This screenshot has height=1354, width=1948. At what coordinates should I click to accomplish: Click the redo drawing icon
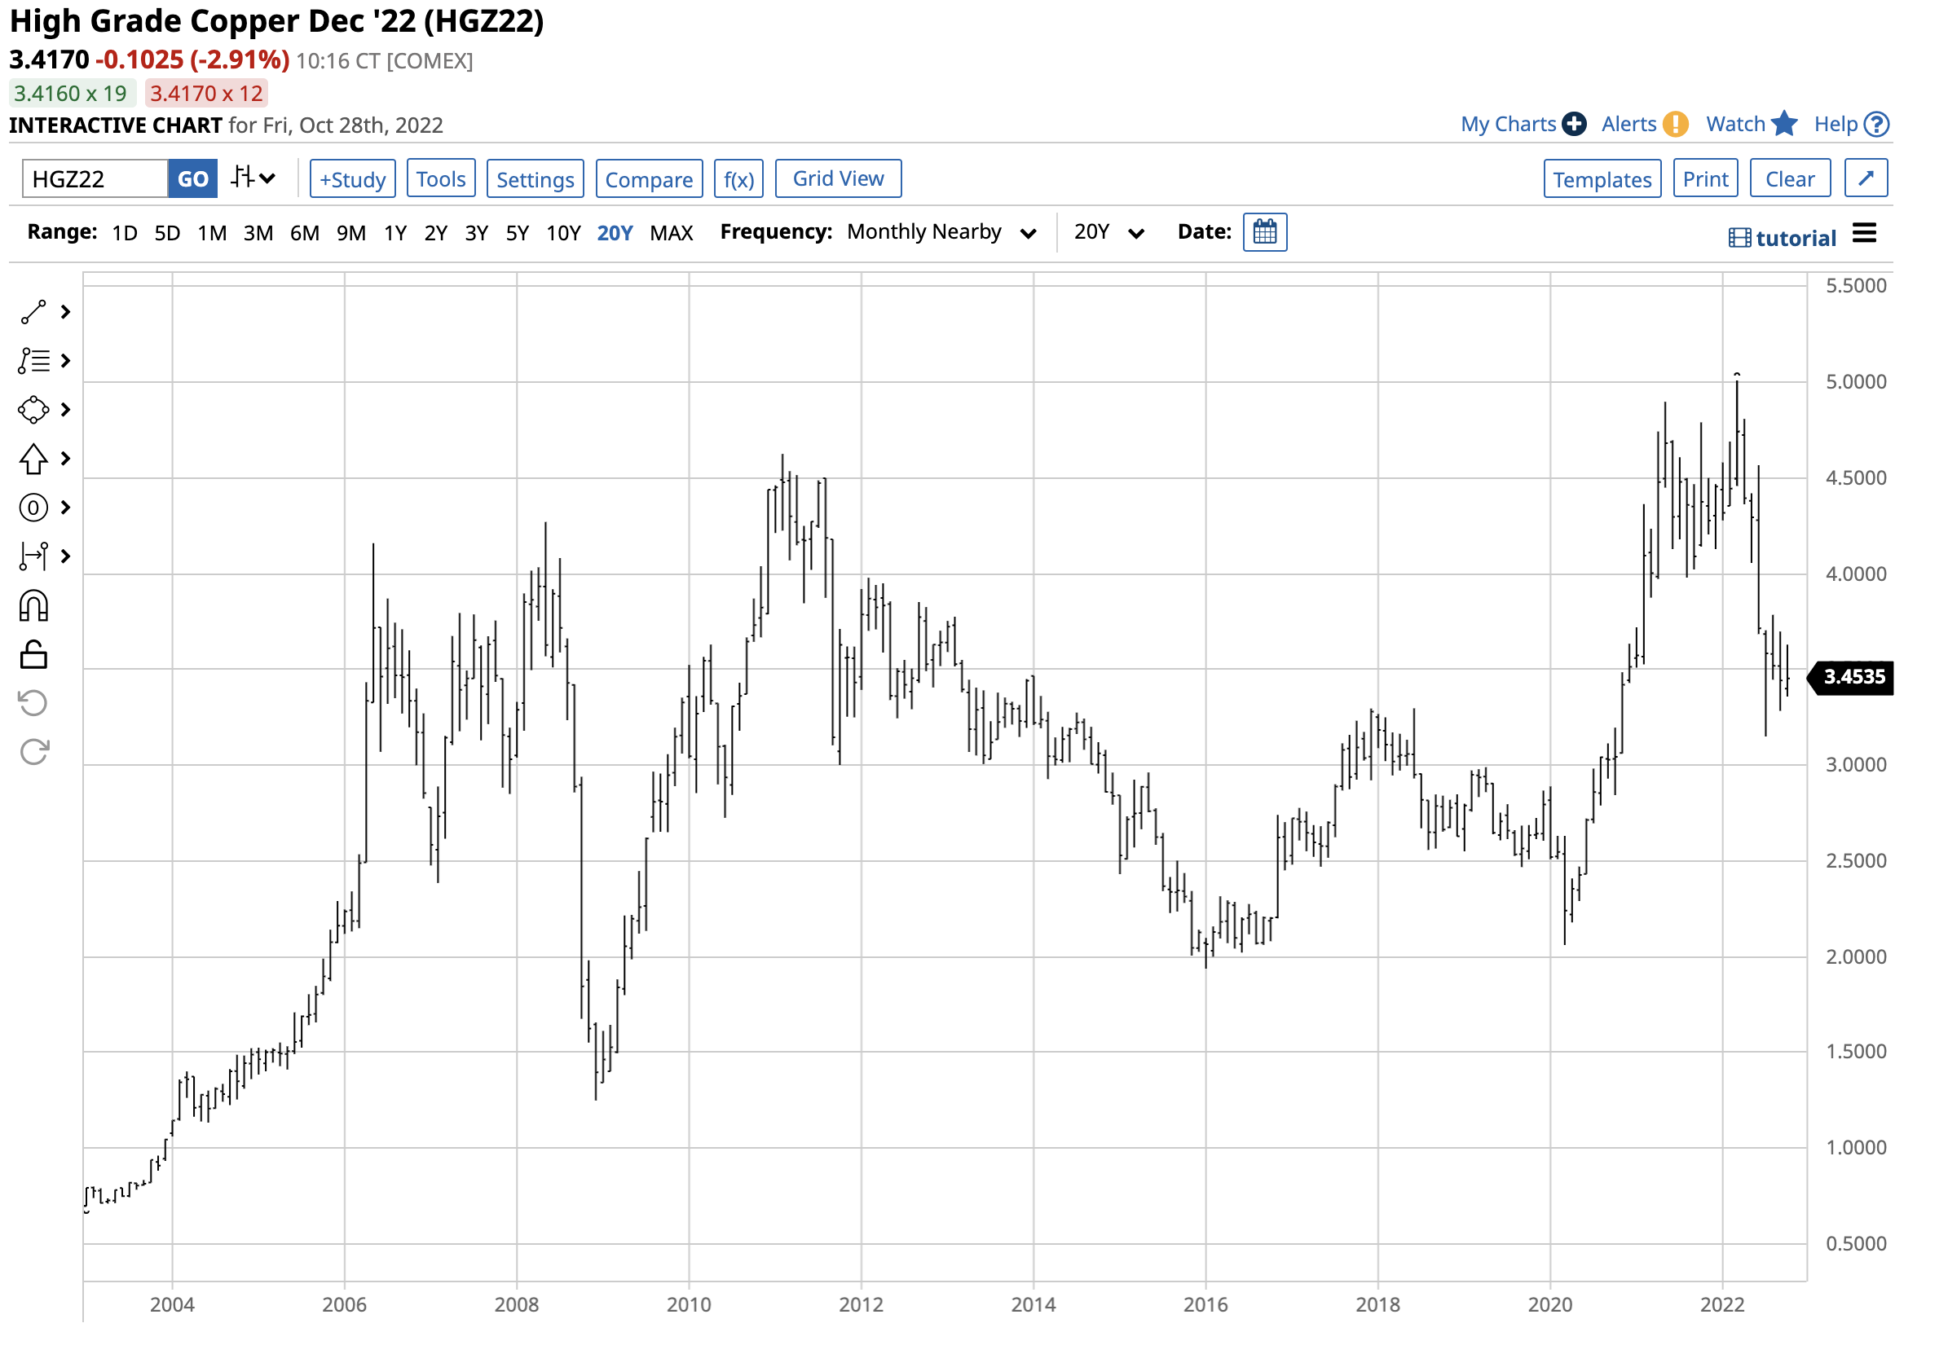click(34, 750)
